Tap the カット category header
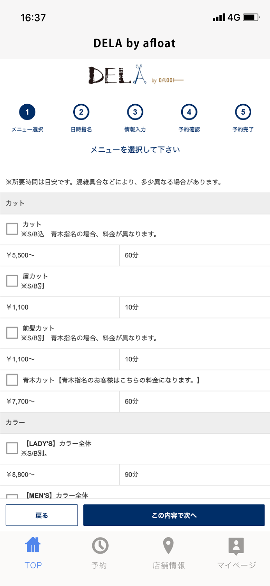This screenshot has width=270, height=586. click(x=135, y=203)
